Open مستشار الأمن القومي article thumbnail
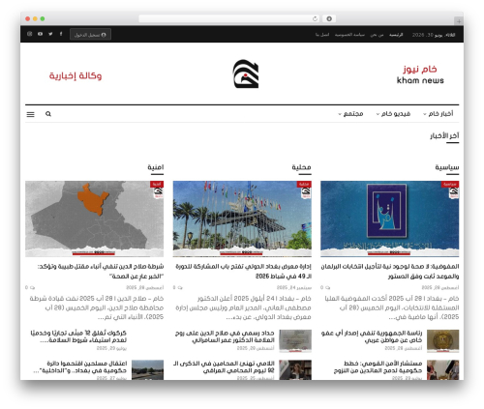The height and width of the screenshot is (409, 484). click(442, 370)
